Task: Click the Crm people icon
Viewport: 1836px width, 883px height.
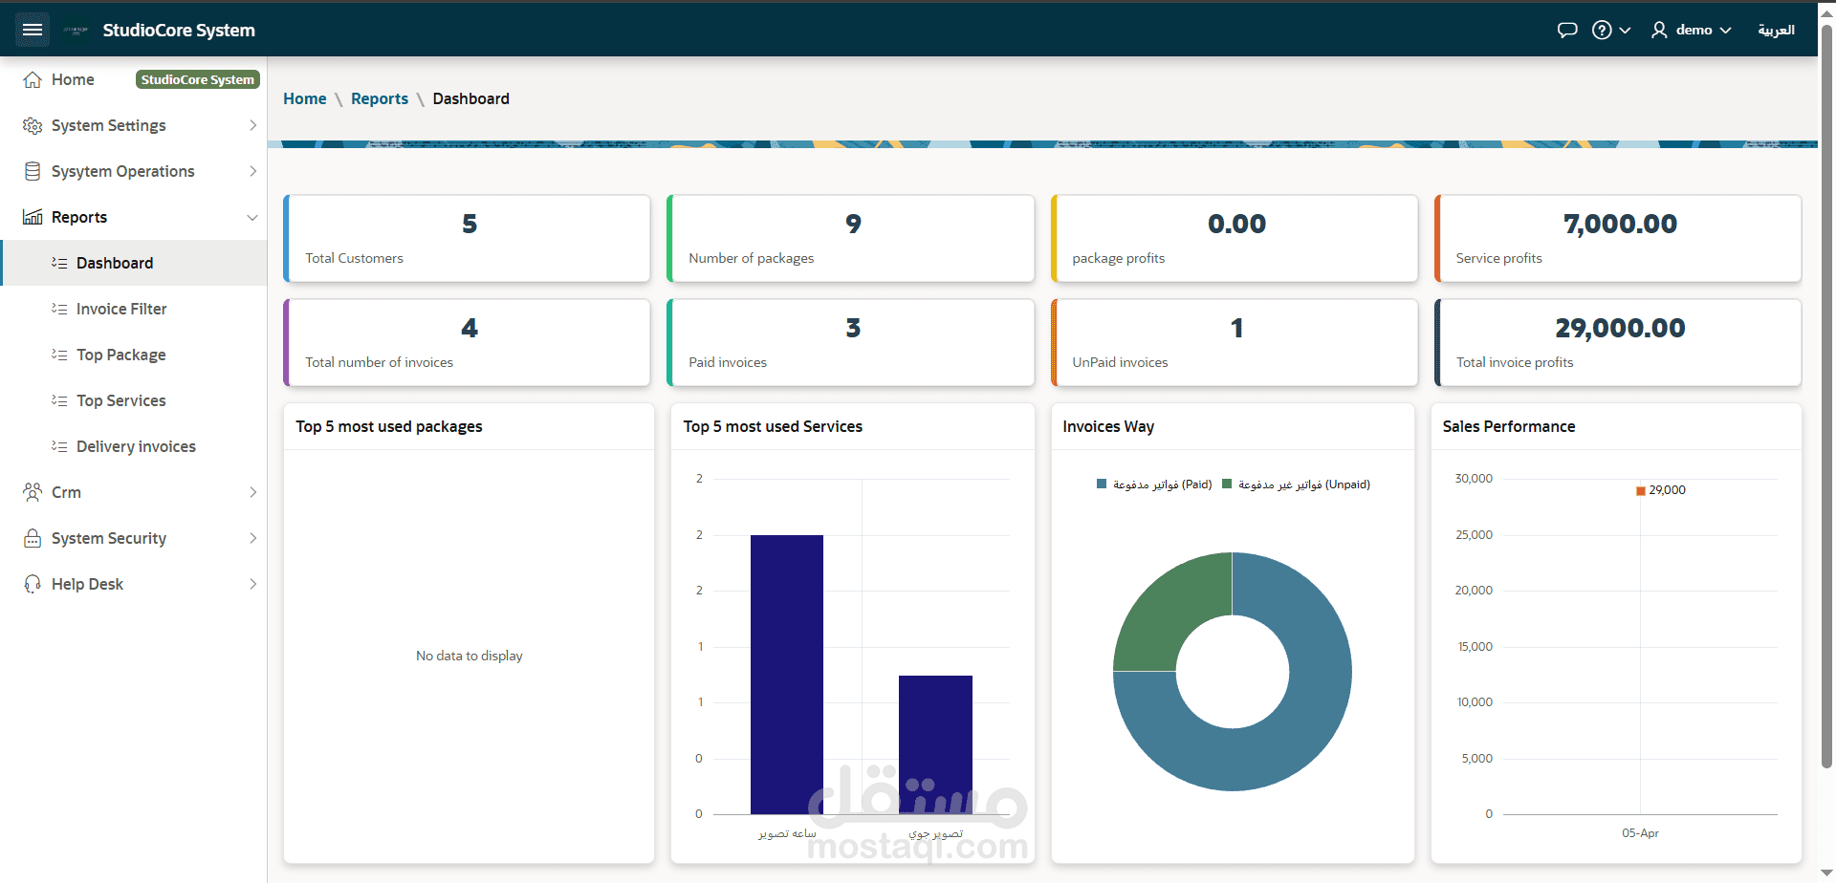Action: pos(33,492)
